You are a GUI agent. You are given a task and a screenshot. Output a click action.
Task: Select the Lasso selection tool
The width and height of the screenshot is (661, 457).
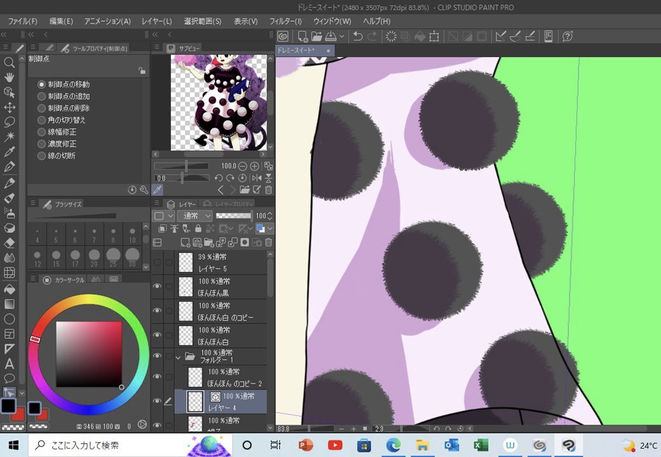tap(10, 122)
